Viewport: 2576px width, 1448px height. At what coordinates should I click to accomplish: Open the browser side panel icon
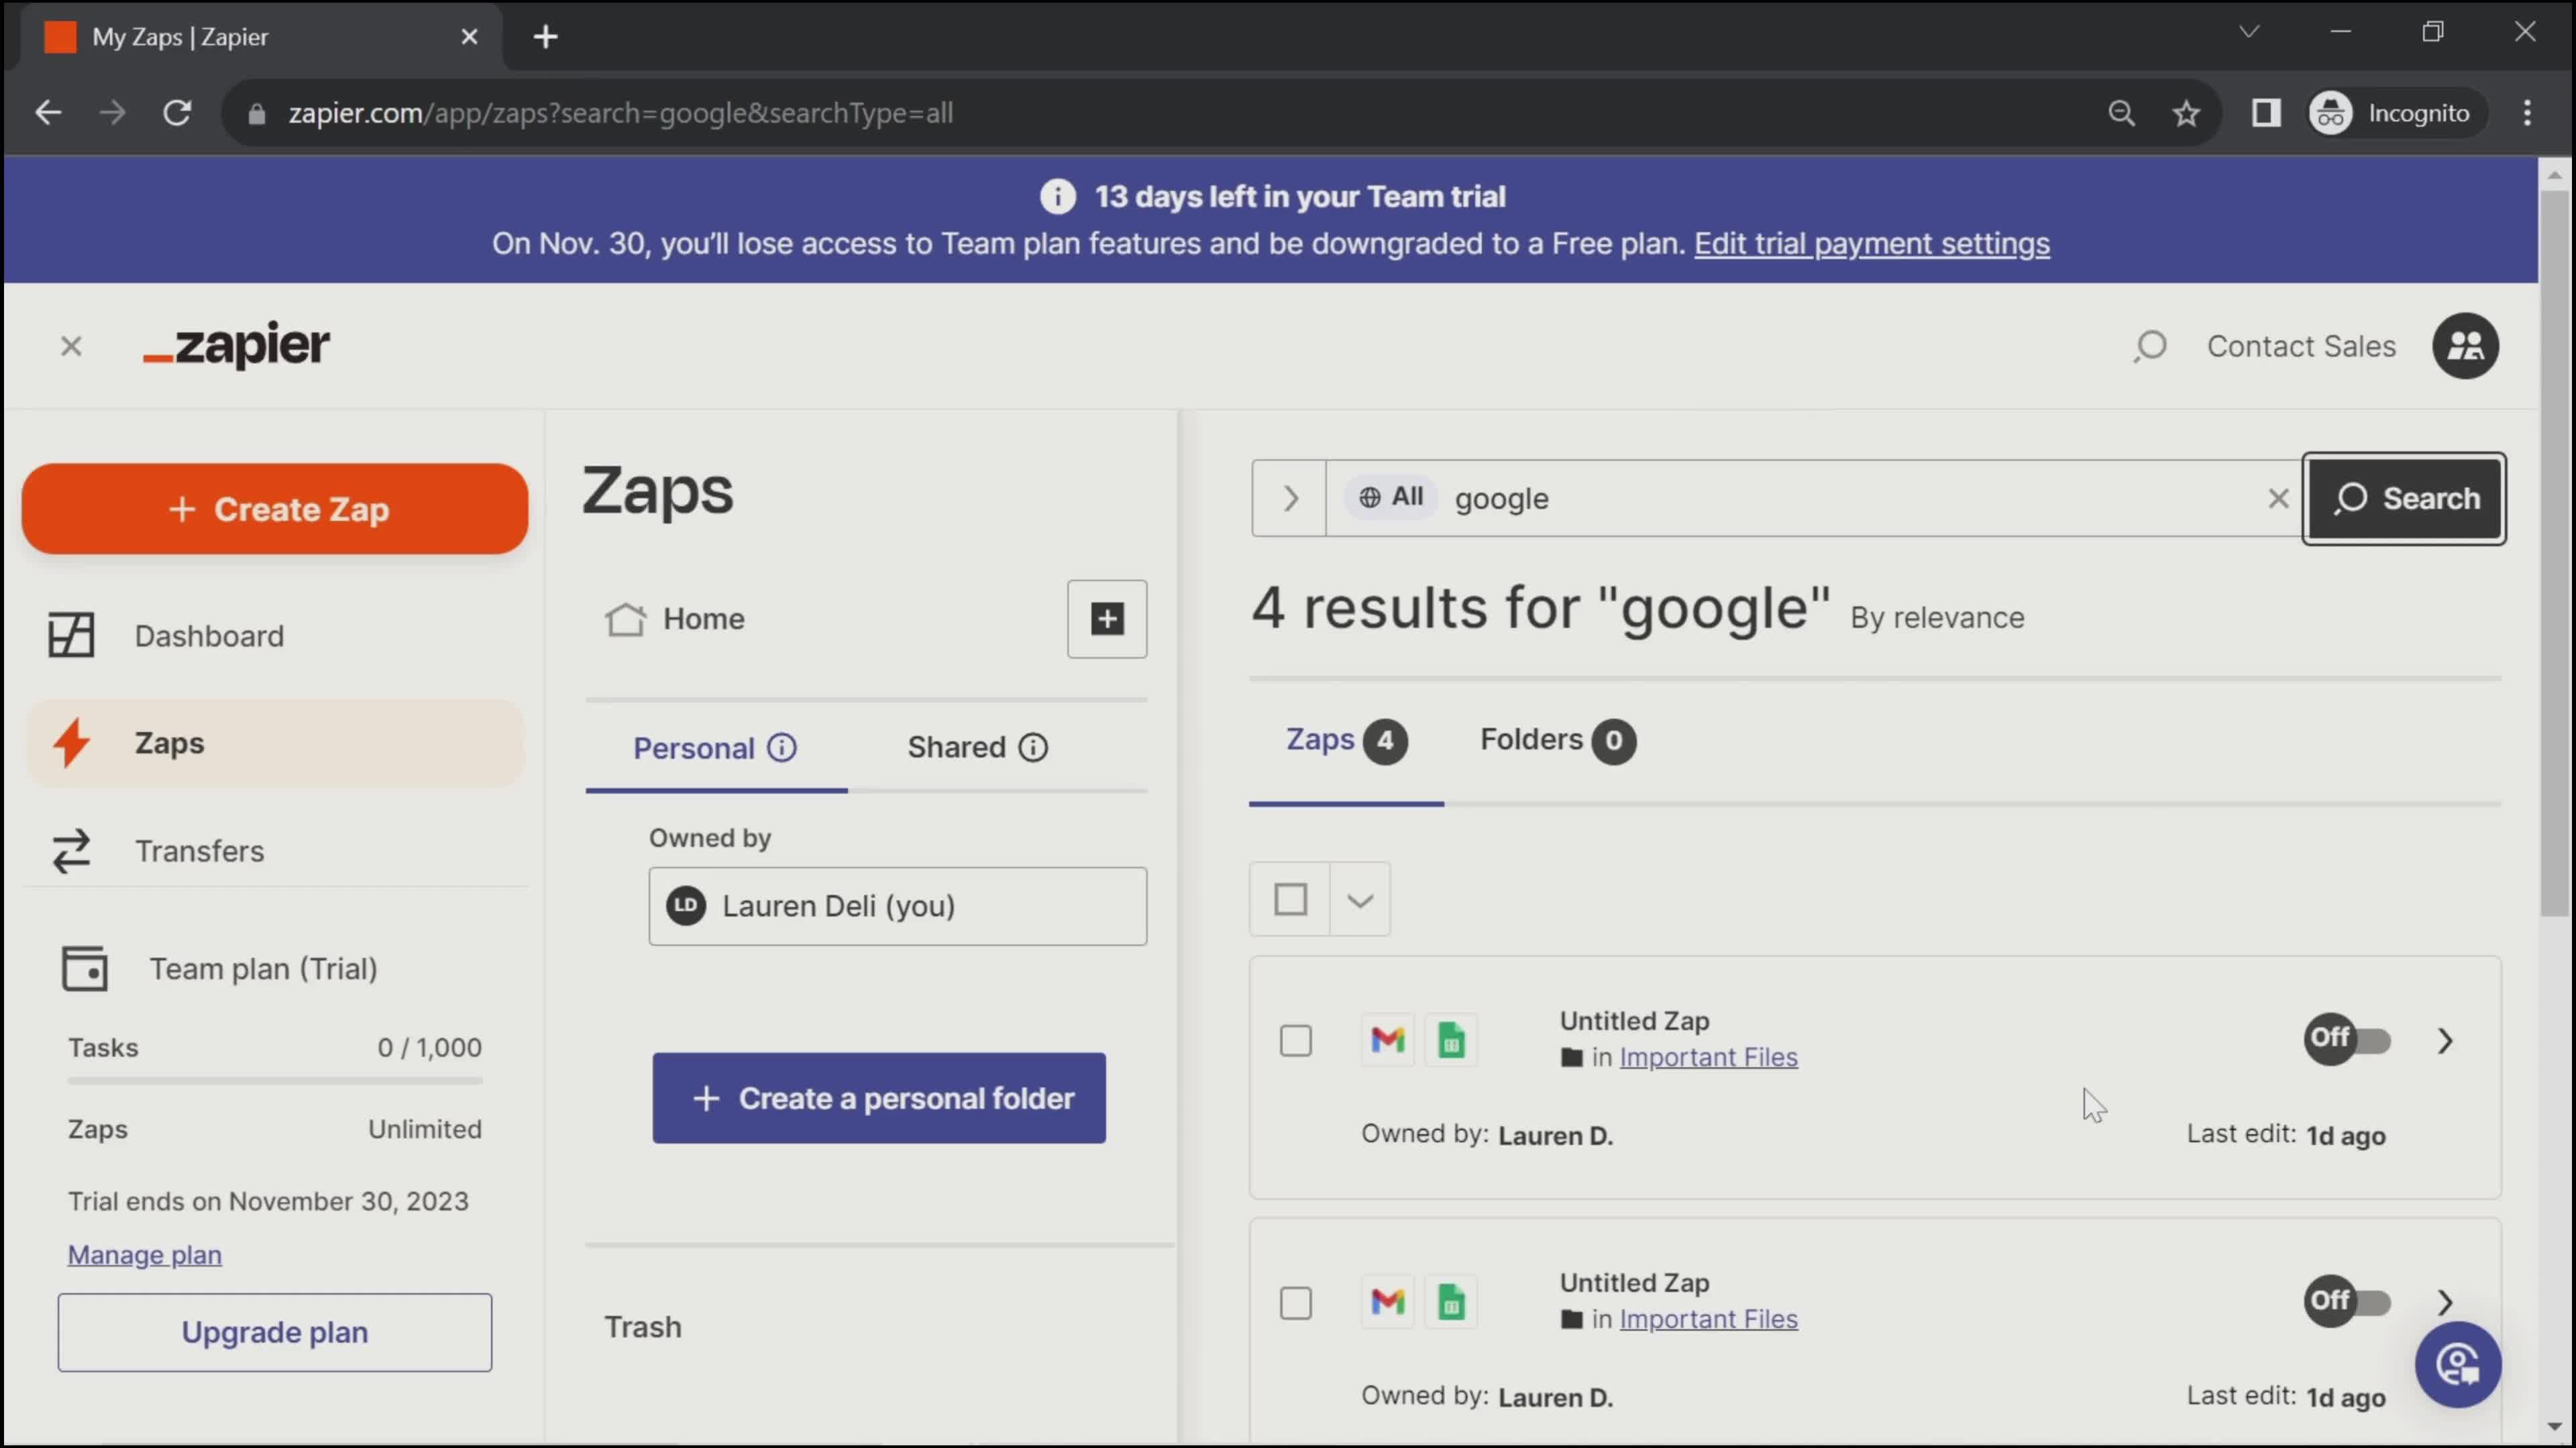tap(2266, 113)
